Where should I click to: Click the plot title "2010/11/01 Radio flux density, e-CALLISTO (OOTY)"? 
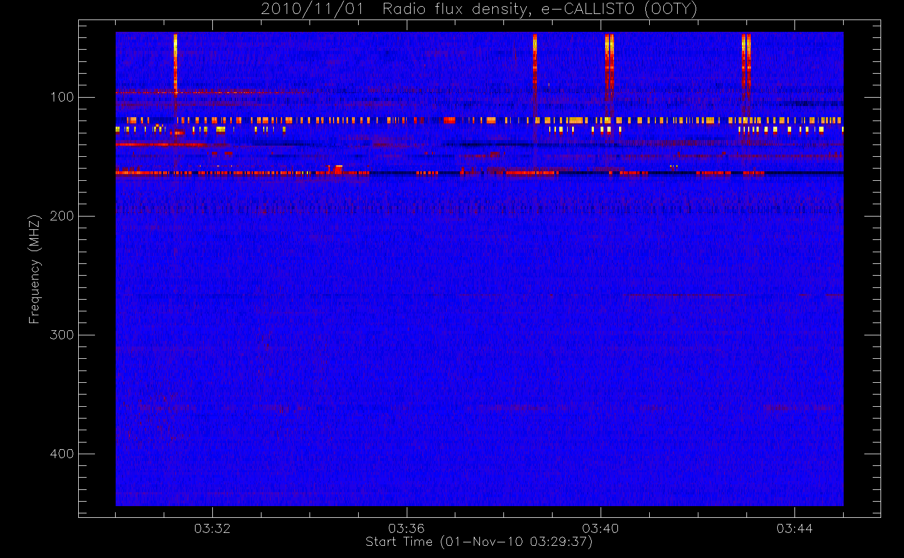pos(479,9)
